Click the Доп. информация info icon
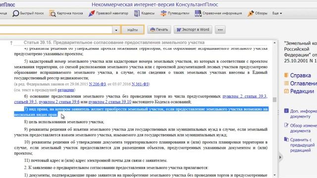317x178 pixels. coord(286,111)
